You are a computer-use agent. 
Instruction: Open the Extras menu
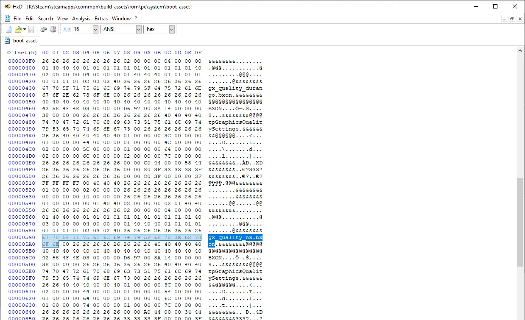(101, 19)
